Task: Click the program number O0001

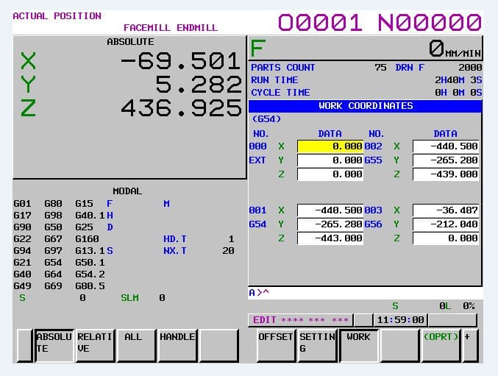Action: (x=320, y=23)
